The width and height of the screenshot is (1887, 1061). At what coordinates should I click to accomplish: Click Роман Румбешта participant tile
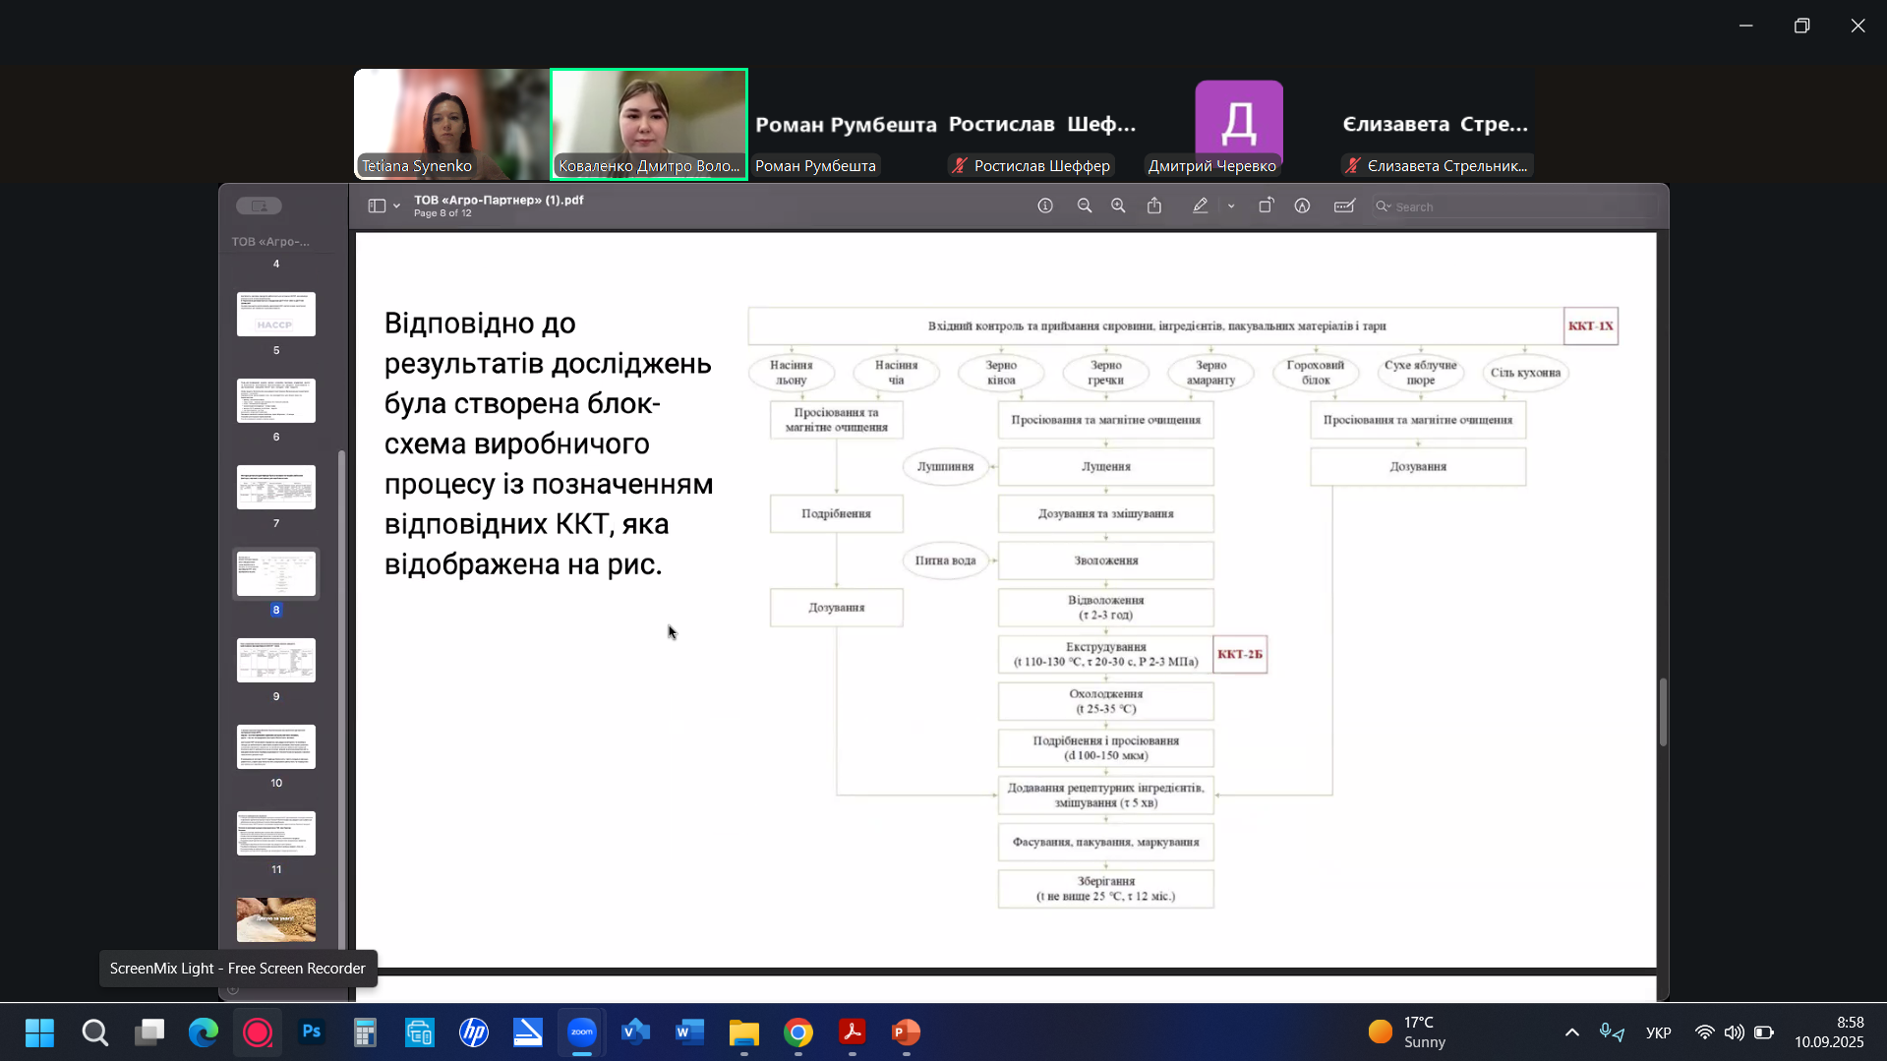[x=846, y=124]
